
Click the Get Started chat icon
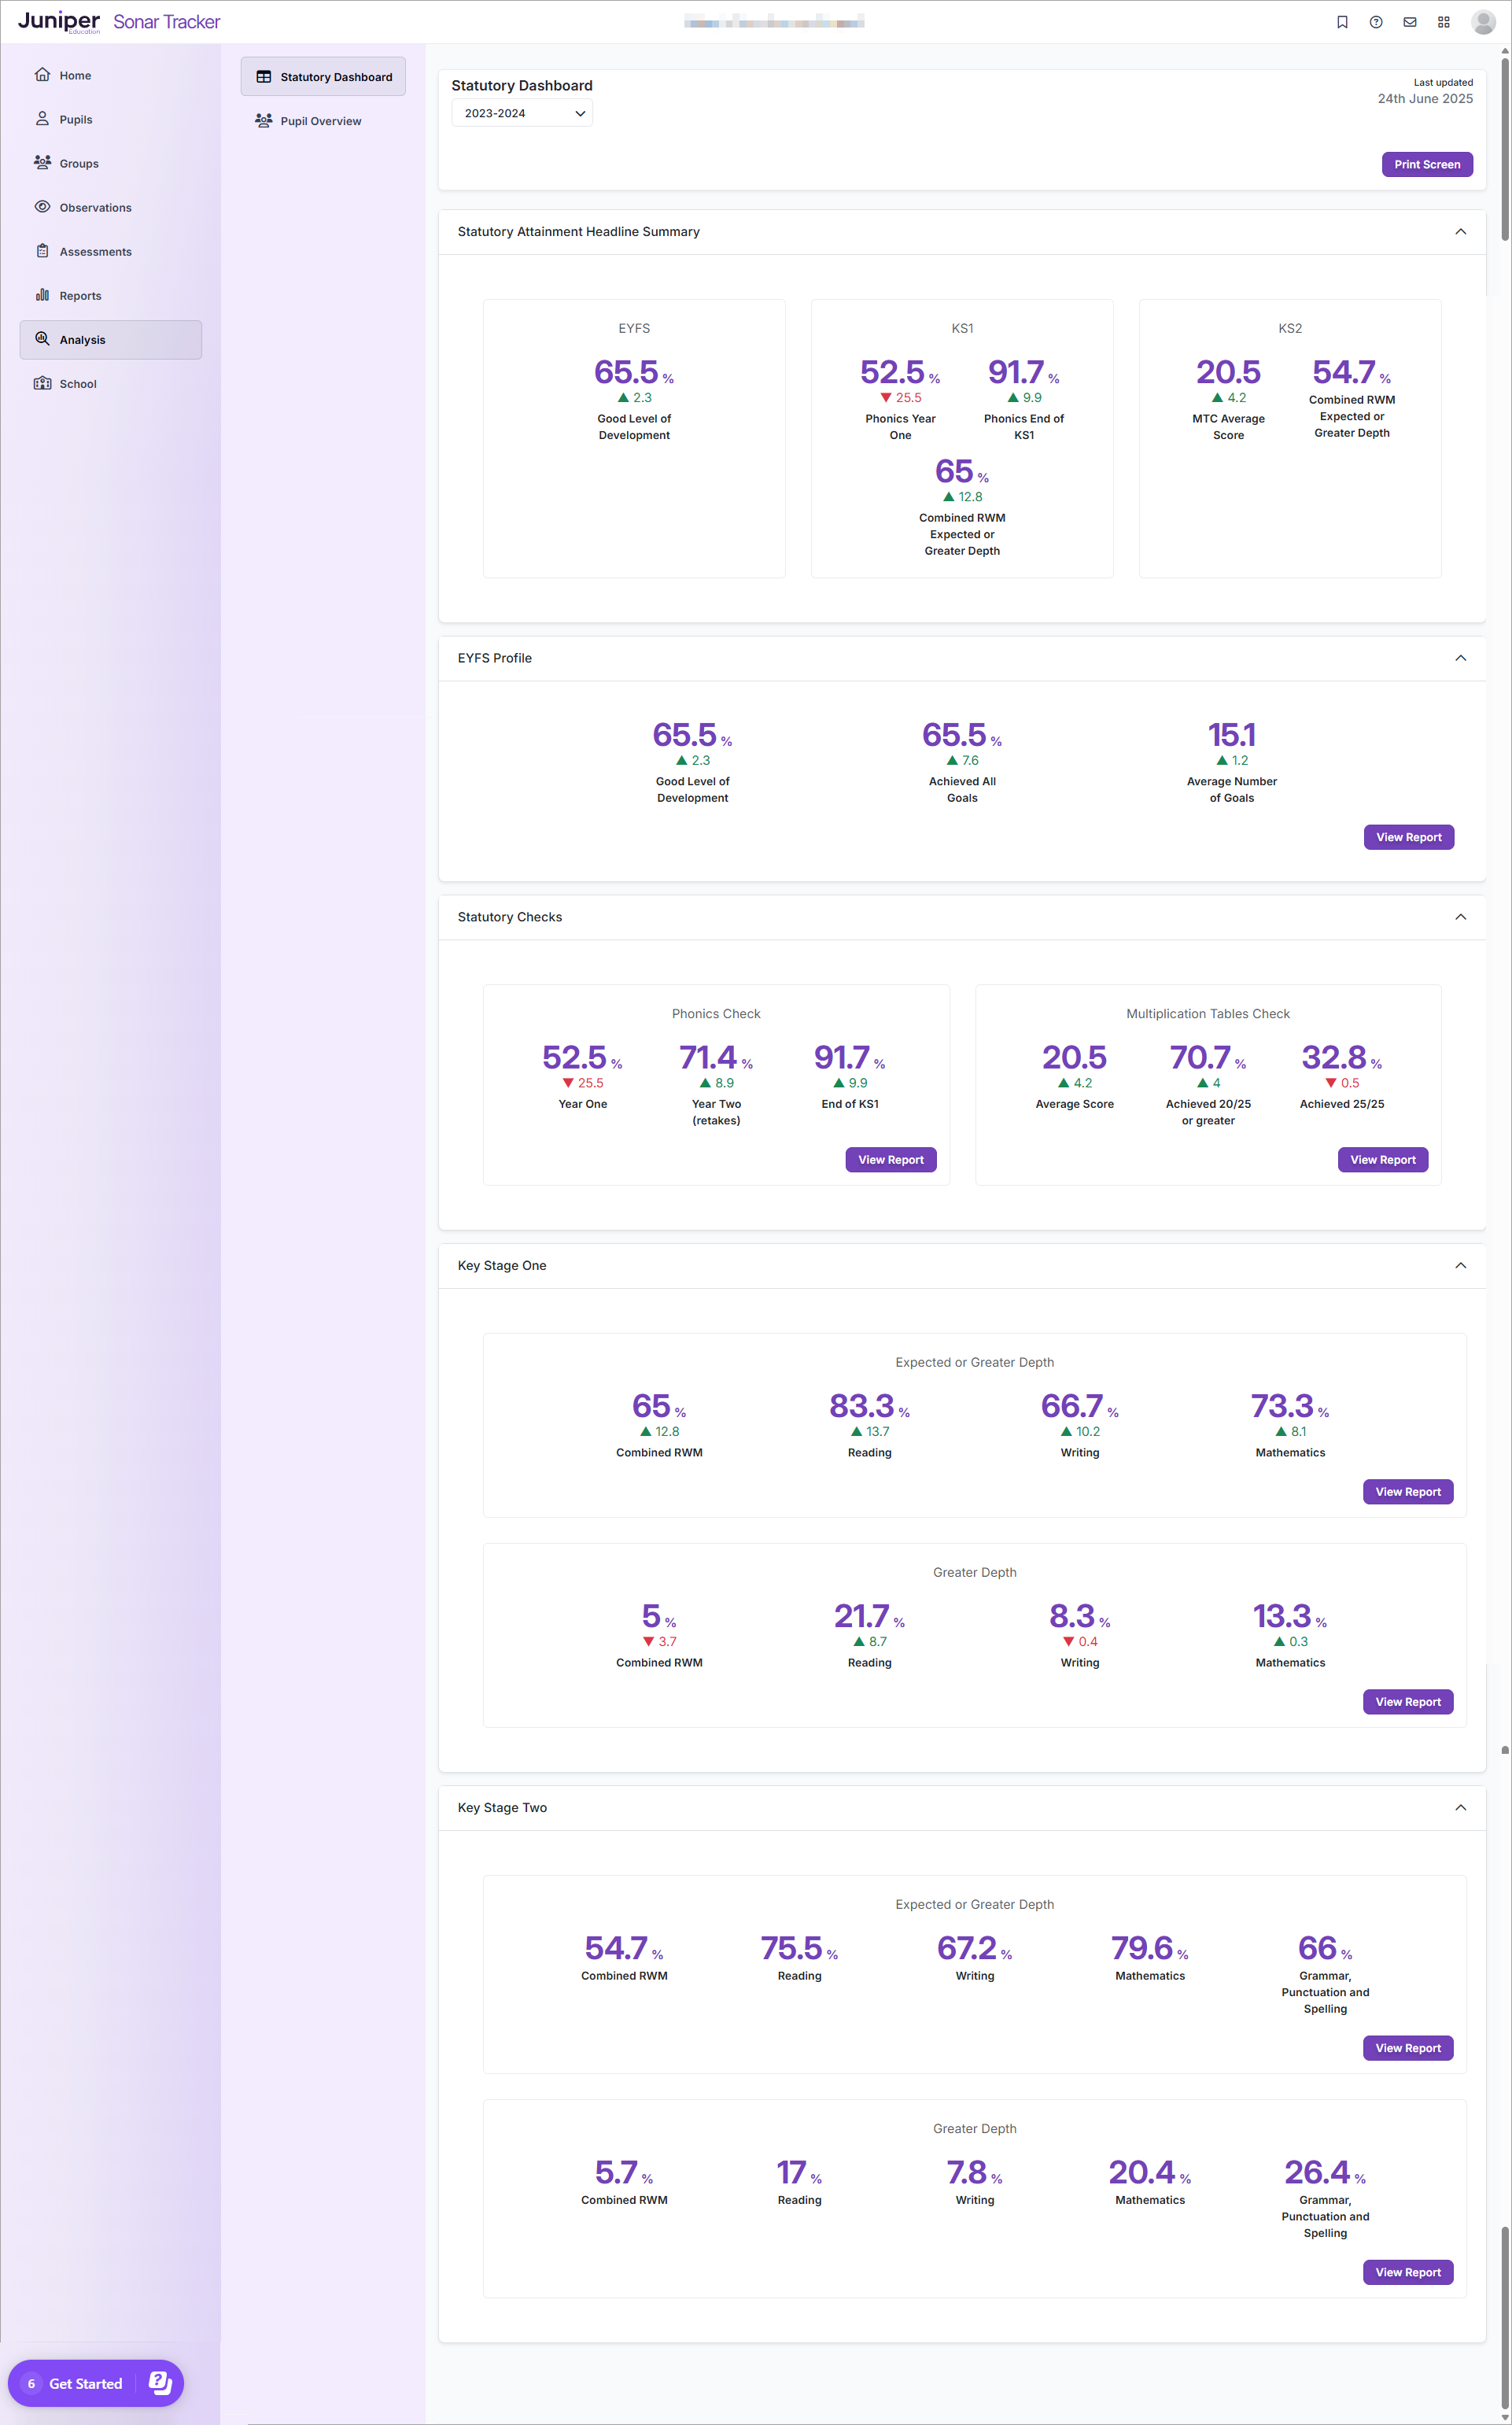click(160, 2382)
